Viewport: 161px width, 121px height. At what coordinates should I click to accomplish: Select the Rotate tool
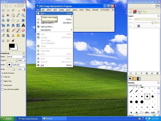point(23,20)
